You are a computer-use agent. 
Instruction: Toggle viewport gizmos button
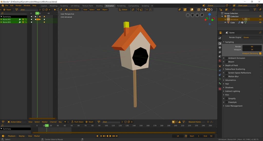(185, 10)
